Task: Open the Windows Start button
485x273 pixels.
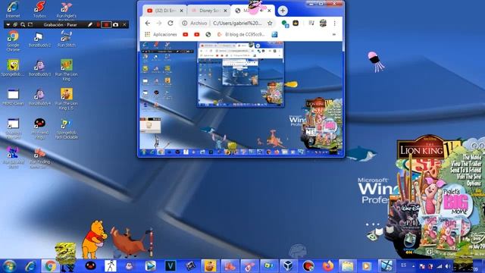Action: (x=9, y=266)
